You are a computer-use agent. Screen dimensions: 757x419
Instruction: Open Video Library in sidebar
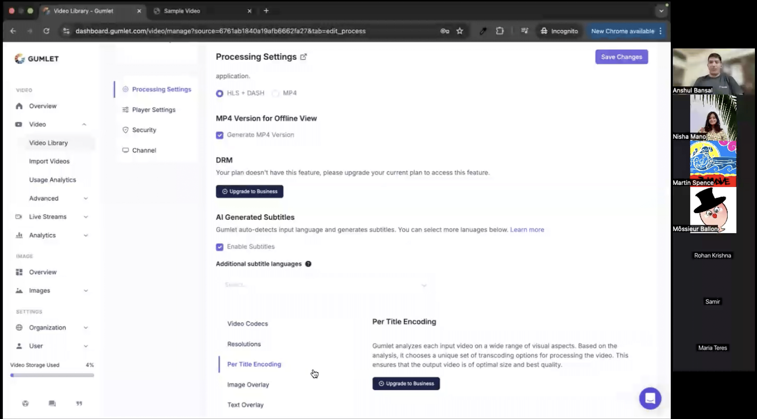(x=49, y=143)
